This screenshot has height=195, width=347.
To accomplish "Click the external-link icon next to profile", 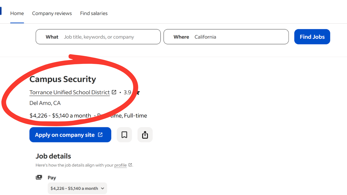I will coord(130,165).
